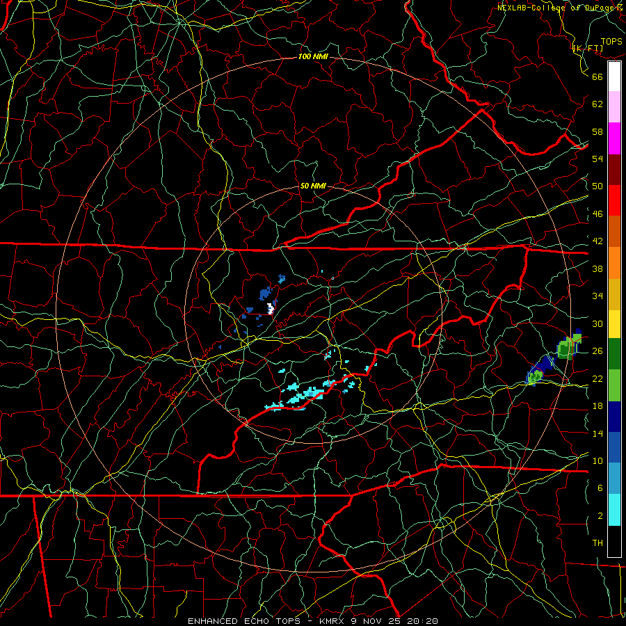Click the '50 NMI' range ring label
Image resolution: width=626 pixels, height=626 pixels.
click(313, 186)
